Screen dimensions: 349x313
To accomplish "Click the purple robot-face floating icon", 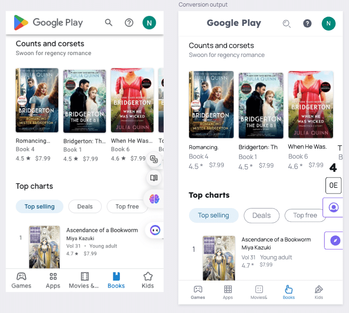I will [x=155, y=230].
